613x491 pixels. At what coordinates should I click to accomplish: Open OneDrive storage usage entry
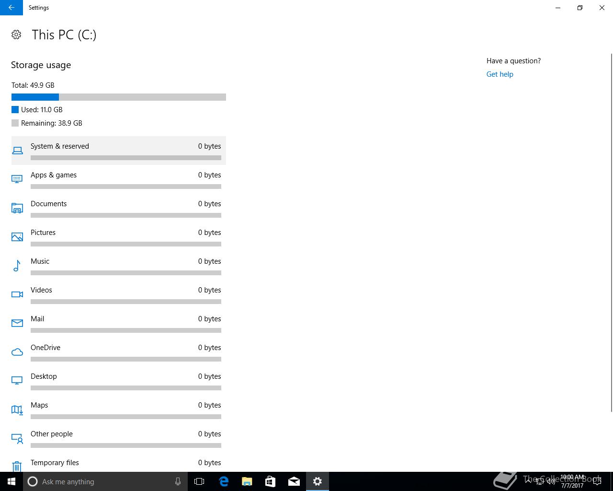119,352
